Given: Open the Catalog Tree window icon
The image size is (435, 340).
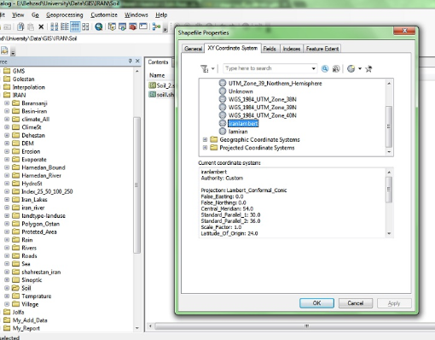Looking at the screenshot, I should click(x=112, y=26).
